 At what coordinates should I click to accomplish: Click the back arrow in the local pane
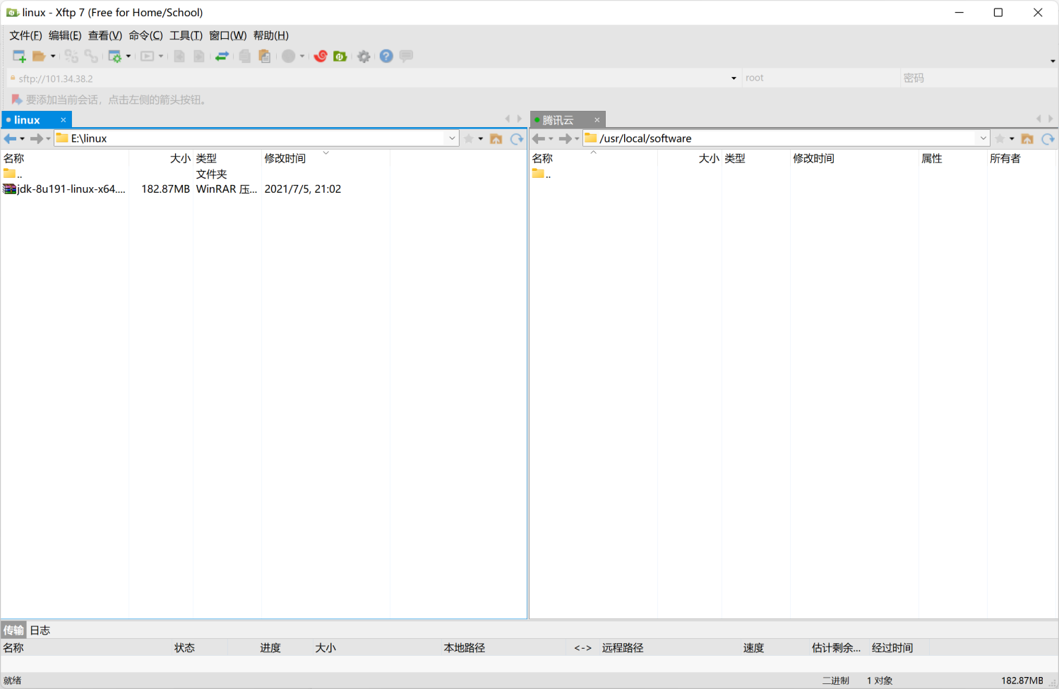(x=10, y=139)
